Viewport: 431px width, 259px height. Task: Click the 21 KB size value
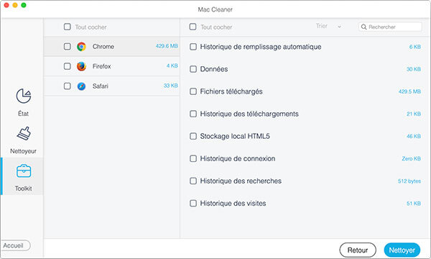414,114
